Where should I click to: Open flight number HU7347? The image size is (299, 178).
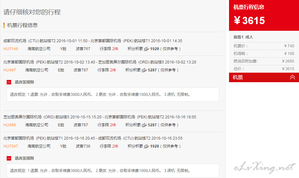coord(11,146)
